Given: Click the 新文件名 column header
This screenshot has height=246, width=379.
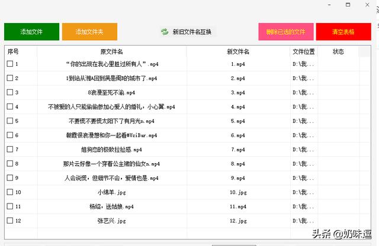Looking at the screenshot, I should (238, 51).
